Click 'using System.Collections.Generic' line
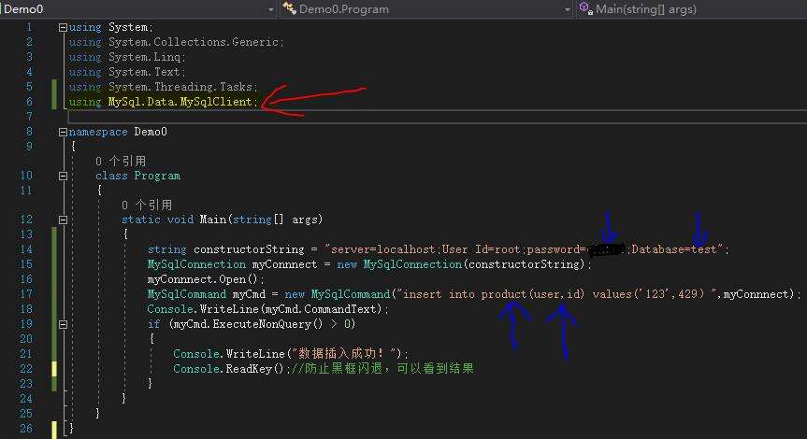Viewport: 807px width, 439px height. coord(177,42)
